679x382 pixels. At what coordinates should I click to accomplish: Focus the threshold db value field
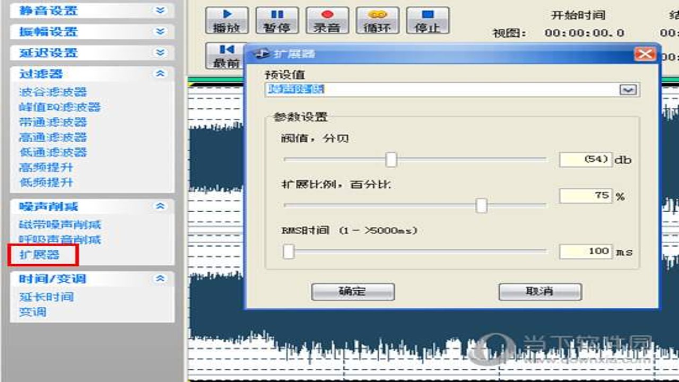coord(586,159)
